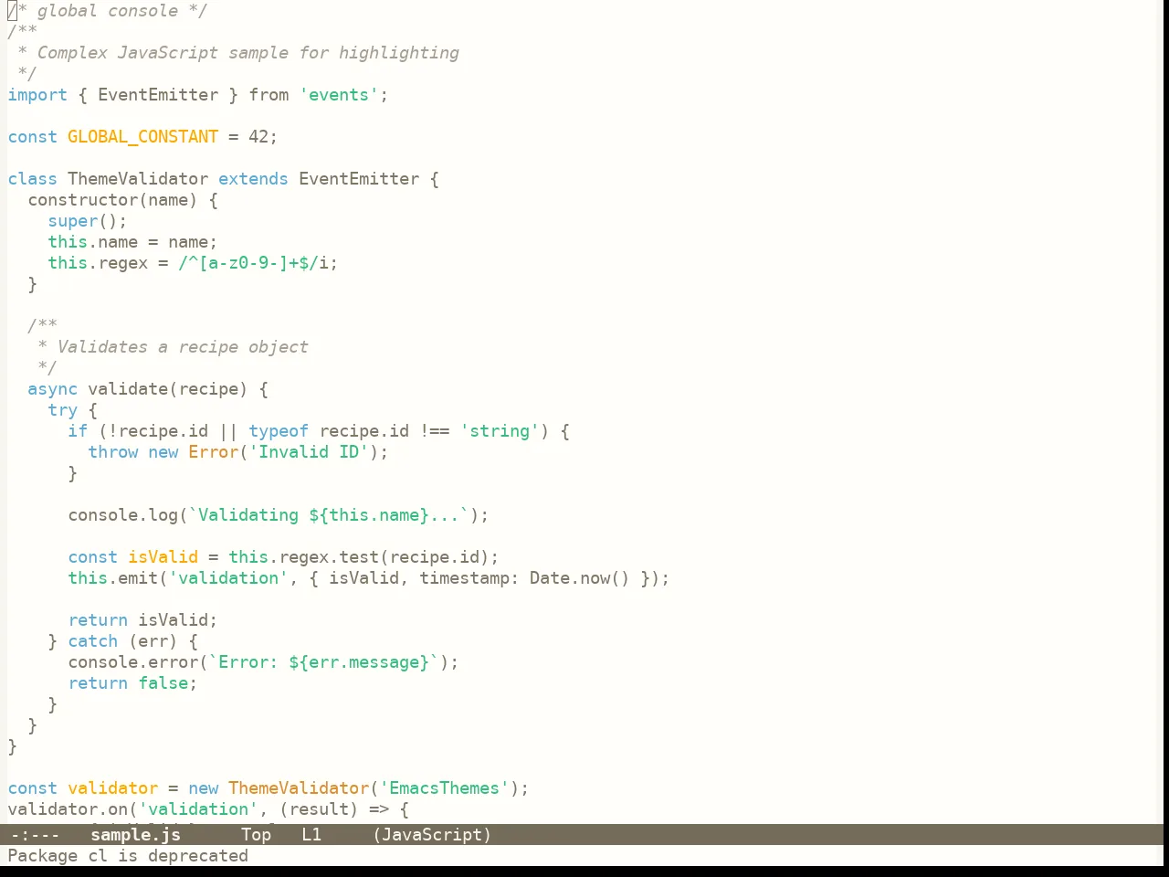This screenshot has width=1169, height=877.
Task: Click the isValid variable declaration
Action: (x=163, y=556)
